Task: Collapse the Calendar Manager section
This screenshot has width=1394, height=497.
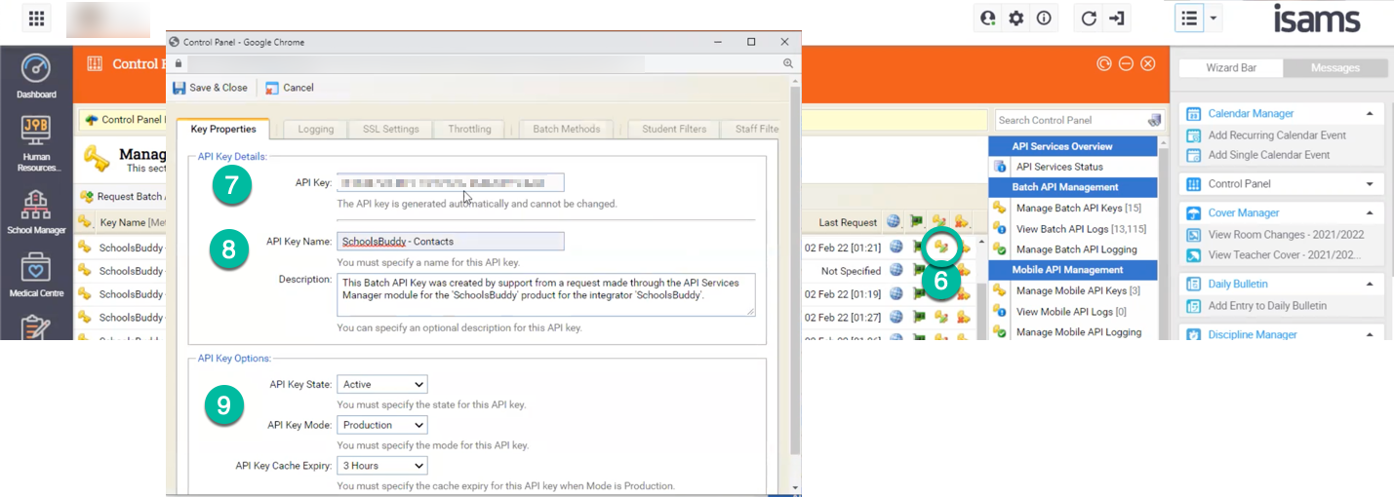Action: [x=1369, y=114]
